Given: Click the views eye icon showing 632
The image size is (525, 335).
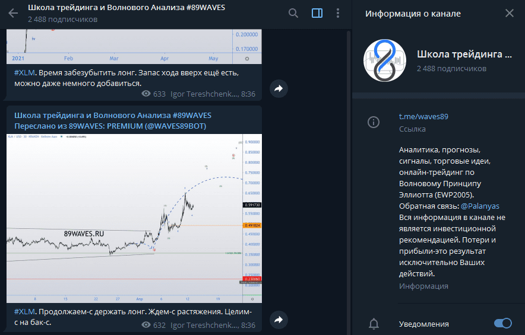Looking at the screenshot, I should click(x=146, y=325).
